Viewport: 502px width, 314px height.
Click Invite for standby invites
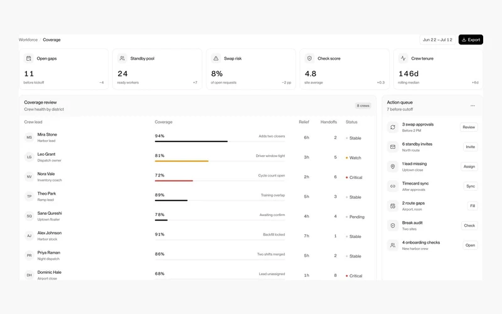470,147
